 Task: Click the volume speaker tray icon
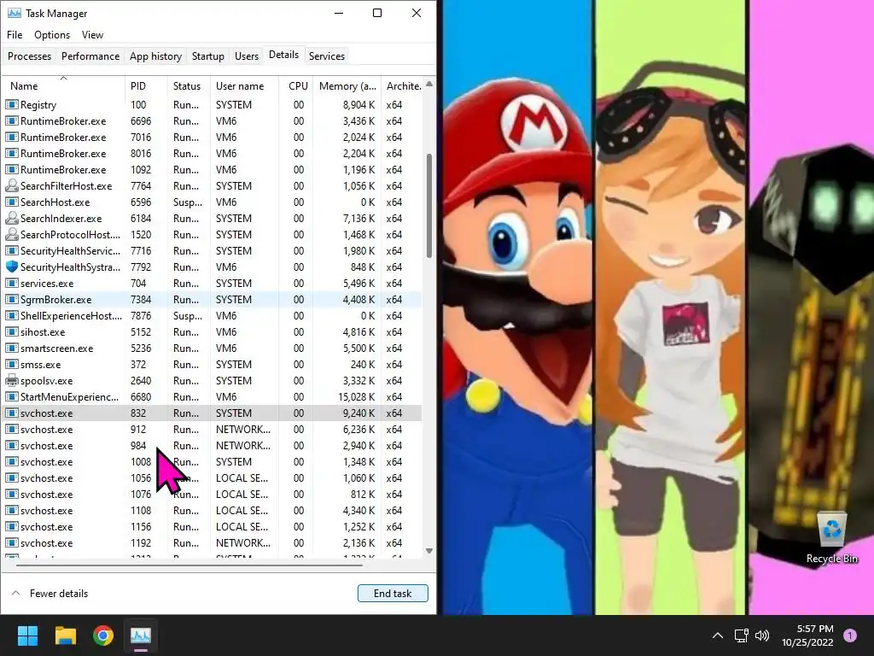point(762,635)
